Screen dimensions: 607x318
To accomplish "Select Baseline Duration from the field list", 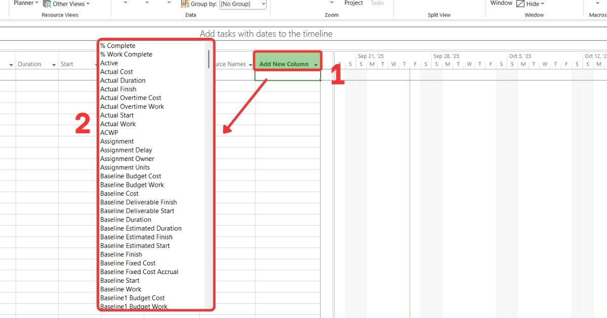I will point(125,220).
